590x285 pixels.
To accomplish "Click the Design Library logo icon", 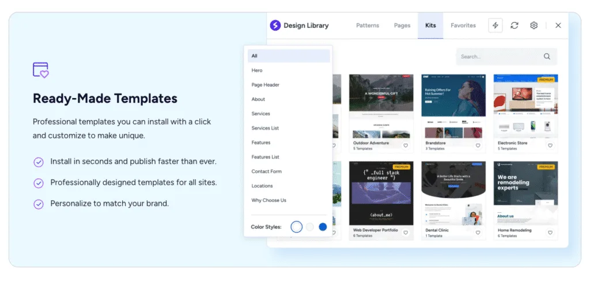I will (x=275, y=25).
